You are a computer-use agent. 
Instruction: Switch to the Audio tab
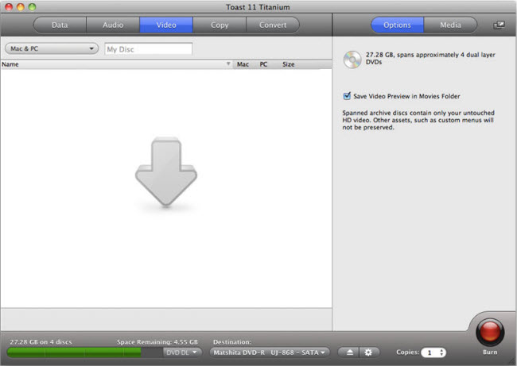[x=113, y=25]
